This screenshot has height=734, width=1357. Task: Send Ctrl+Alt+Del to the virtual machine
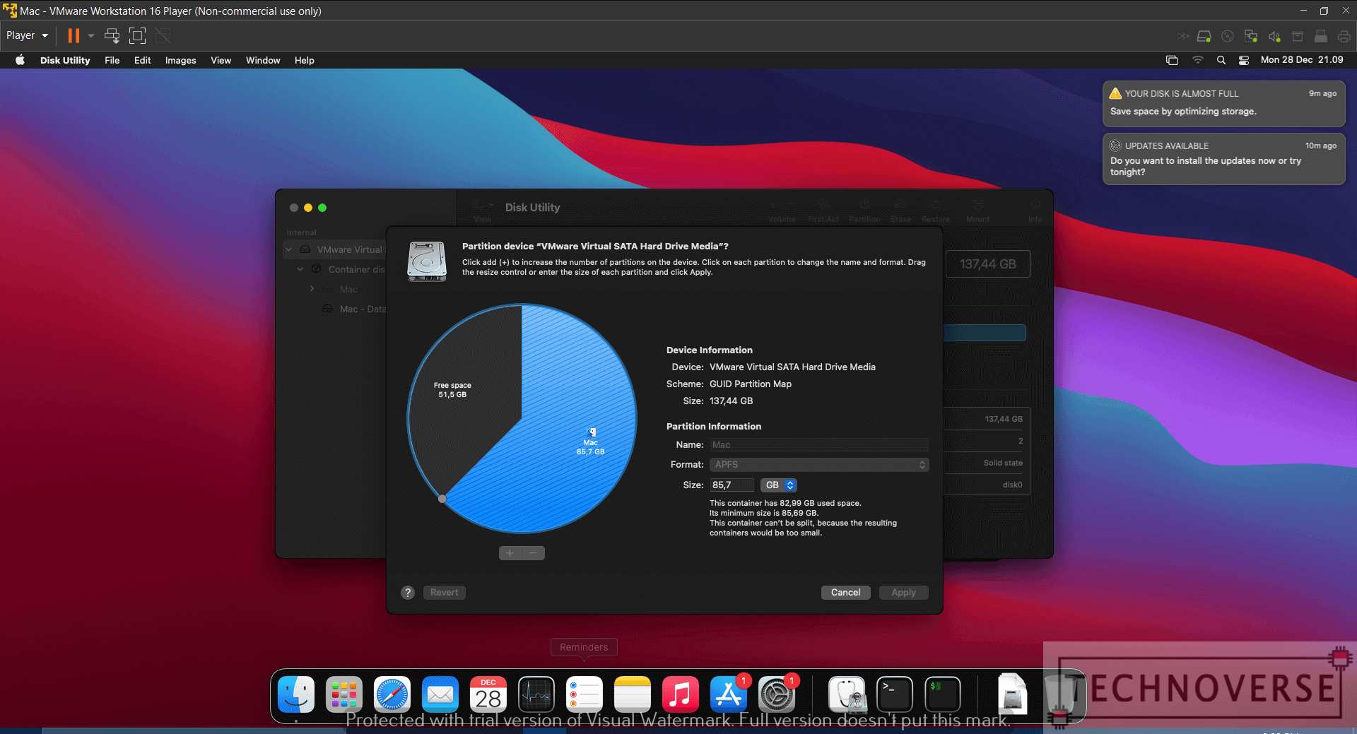tap(112, 35)
